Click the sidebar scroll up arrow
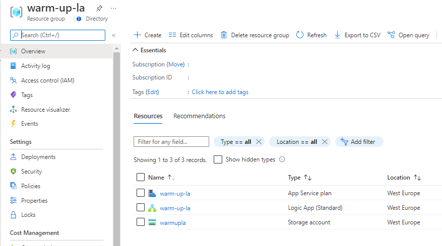 click(x=117, y=49)
